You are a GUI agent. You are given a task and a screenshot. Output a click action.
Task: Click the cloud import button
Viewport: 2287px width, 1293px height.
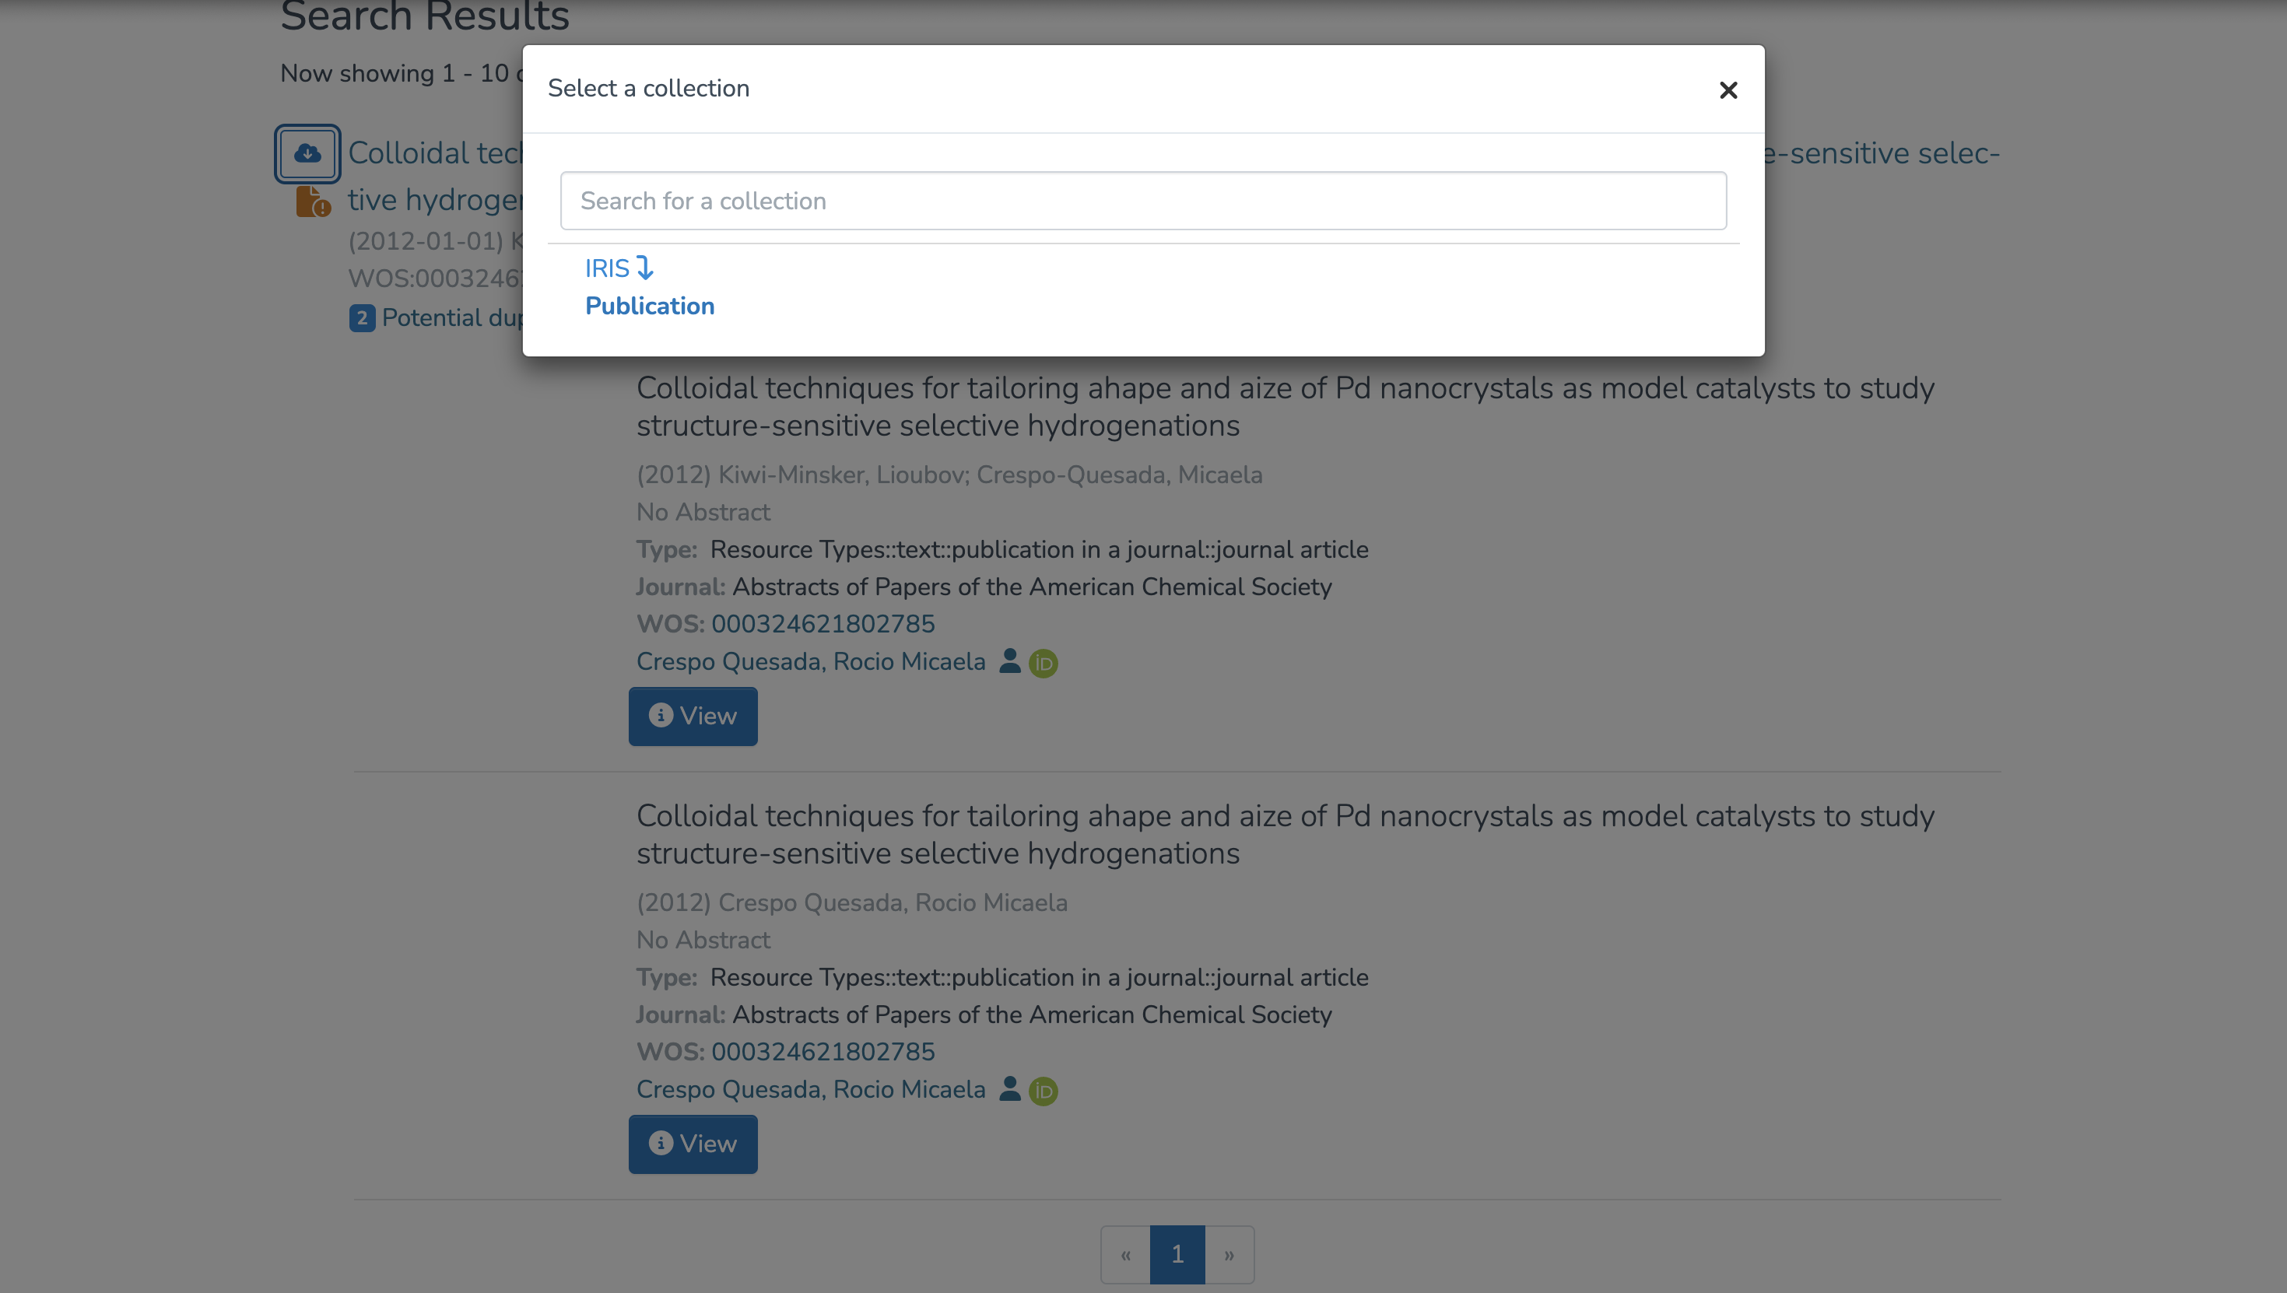(307, 153)
